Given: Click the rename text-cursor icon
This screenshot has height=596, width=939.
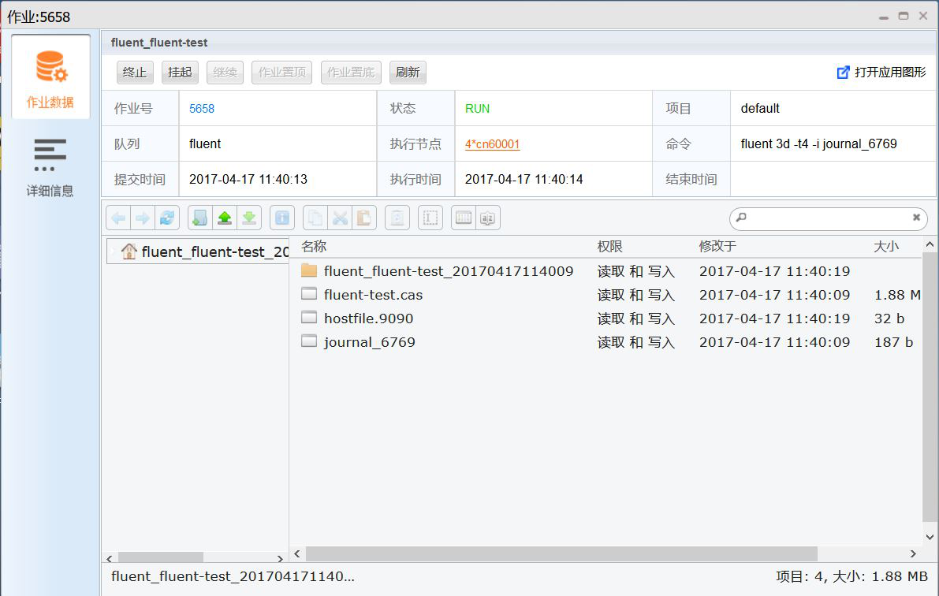Looking at the screenshot, I should pyautogui.click(x=430, y=218).
